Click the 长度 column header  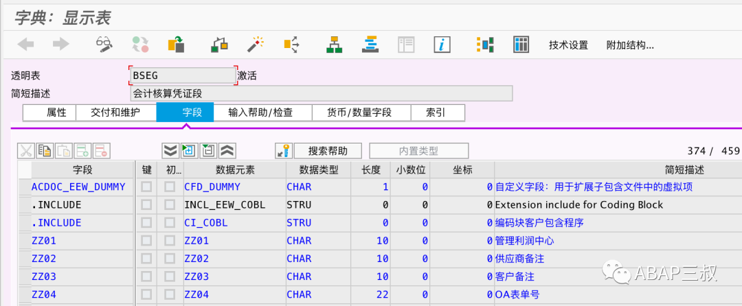tap(371, 169)
